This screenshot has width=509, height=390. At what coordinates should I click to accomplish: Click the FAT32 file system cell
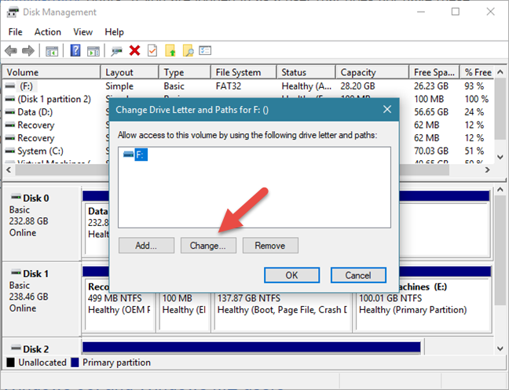pyautogui.click(x=229, y=86)
